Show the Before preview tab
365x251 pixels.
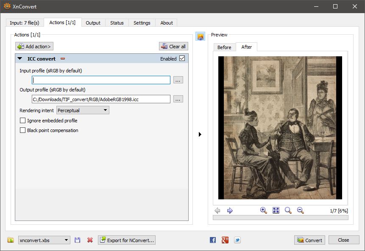[224, 47]
